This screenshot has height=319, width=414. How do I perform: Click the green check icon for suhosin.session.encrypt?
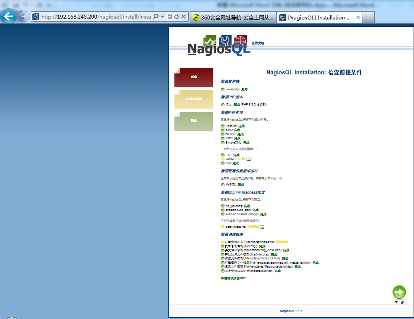223,214
